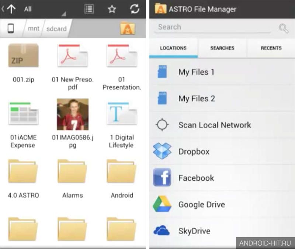
Task: Focus the Search input field
Action: tap(212, 27)
